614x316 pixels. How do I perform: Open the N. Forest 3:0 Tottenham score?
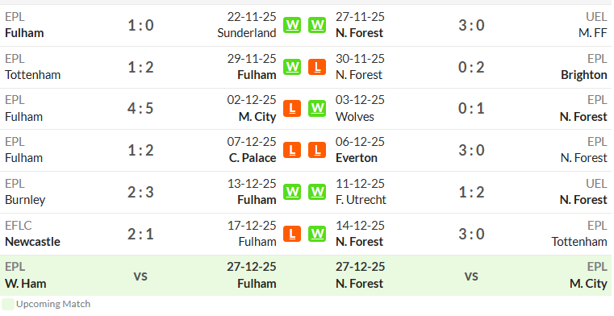click(471, 234)
